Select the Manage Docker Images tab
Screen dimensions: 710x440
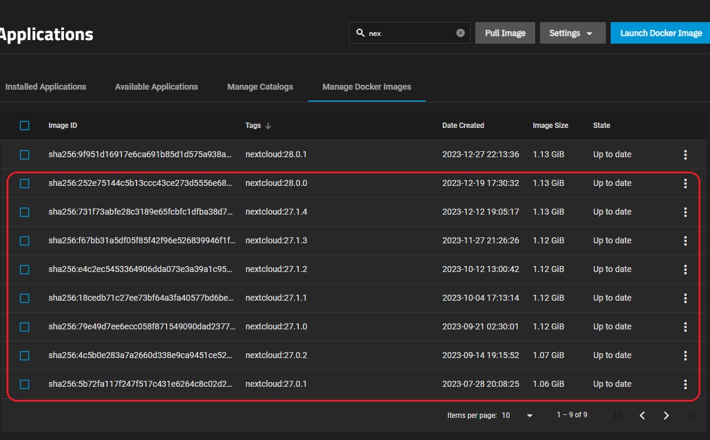[x=367, y=87]
